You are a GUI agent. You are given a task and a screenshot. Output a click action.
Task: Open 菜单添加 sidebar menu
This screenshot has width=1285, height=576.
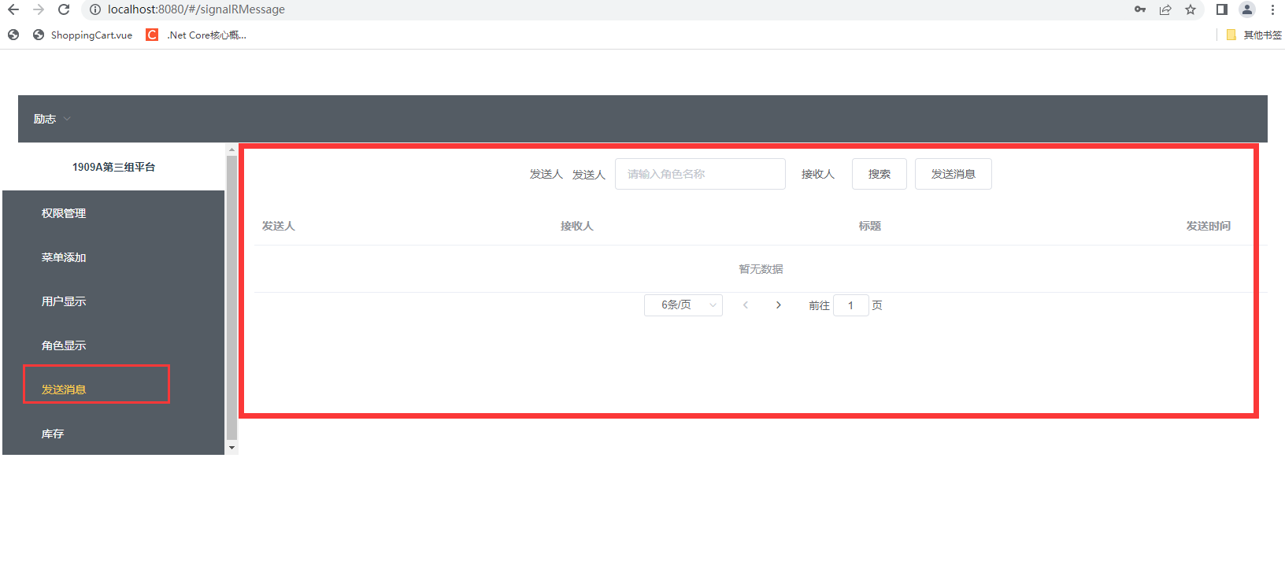pyautogui.click(x=113, y=257)
